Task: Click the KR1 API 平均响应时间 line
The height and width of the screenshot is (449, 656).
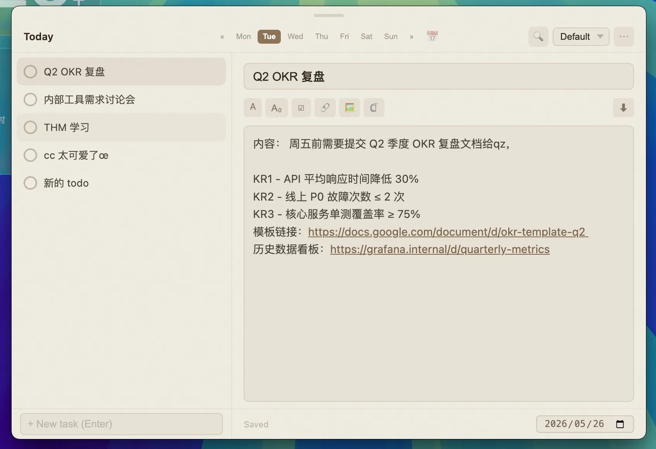Action: tap(336, 179)
